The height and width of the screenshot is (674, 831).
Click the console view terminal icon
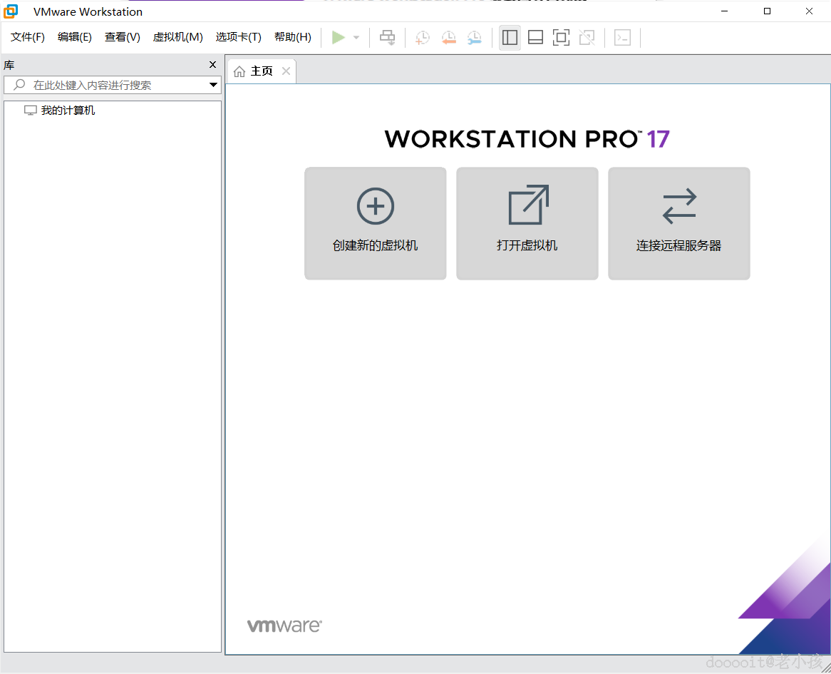(622, 38)
